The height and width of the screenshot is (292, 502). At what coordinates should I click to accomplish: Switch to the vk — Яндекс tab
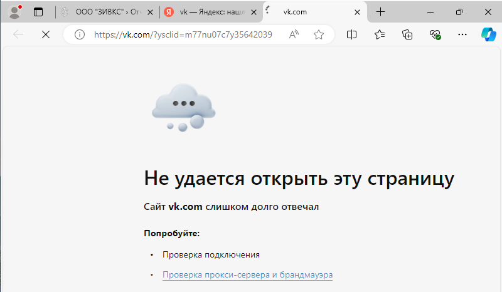(211, 12)
